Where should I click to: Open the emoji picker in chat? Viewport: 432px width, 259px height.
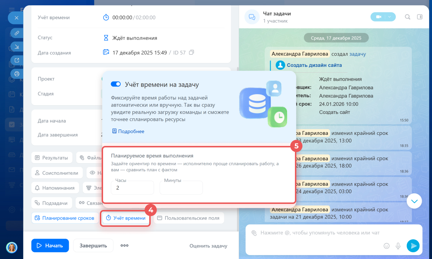(x=386, y=246)
